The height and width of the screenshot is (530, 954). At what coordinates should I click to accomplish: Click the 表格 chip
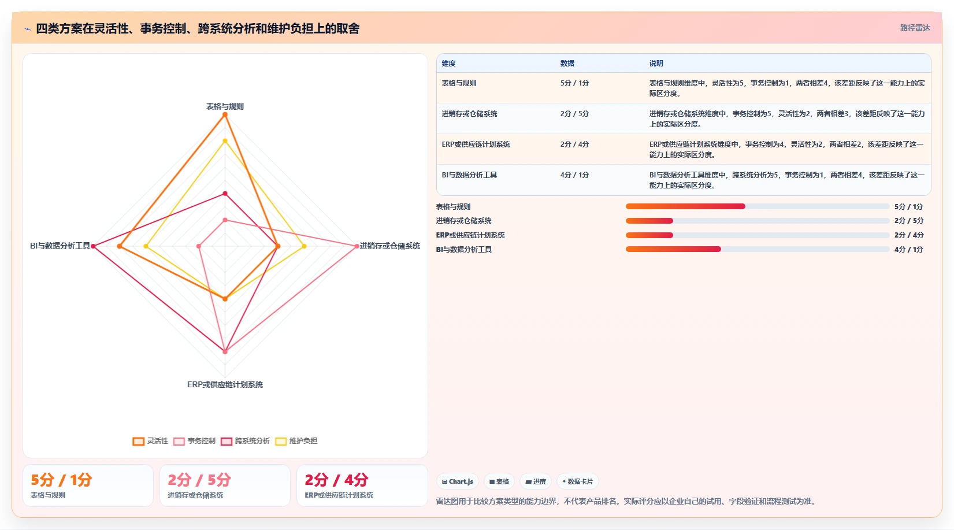pos(499,481)
